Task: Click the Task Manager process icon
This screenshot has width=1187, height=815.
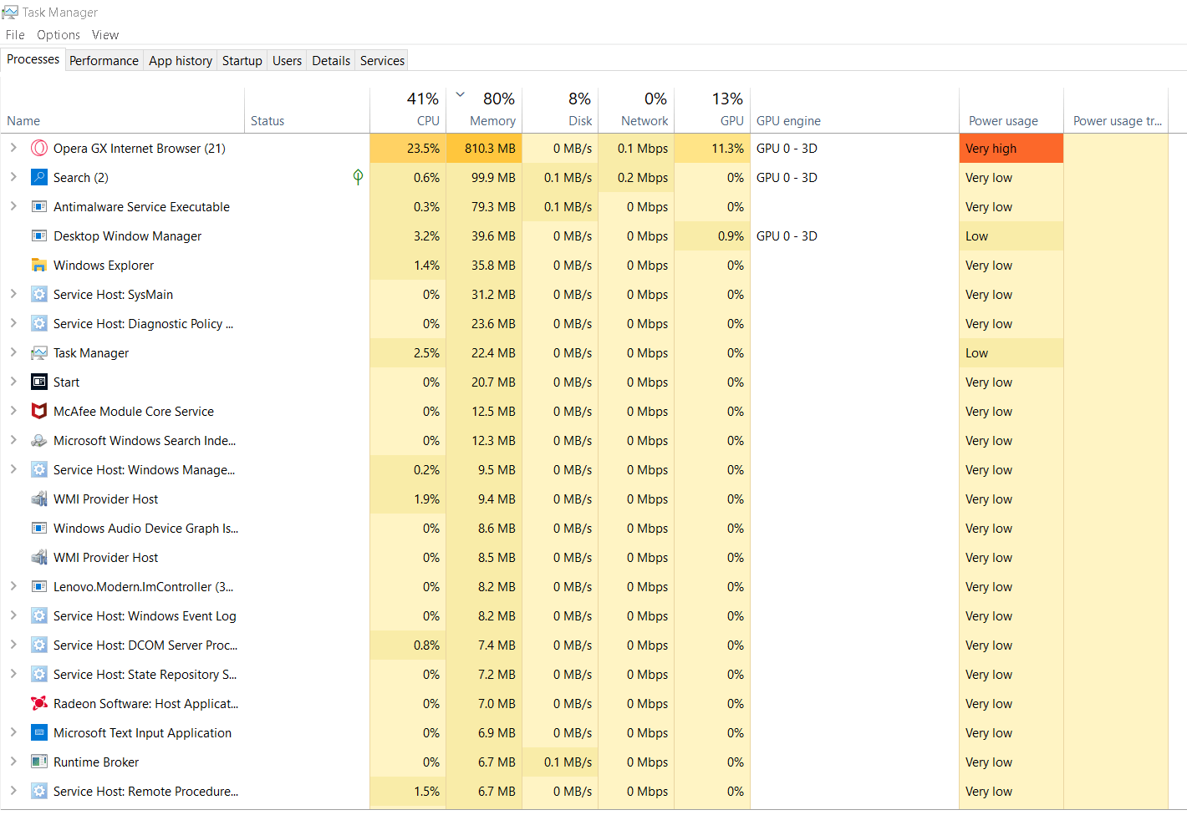Action: [39, 353]
